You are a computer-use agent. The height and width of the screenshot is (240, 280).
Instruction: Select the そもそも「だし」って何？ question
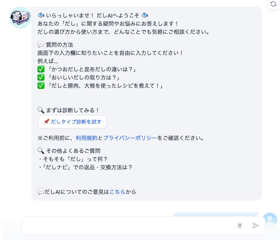(x=73, y=159)
